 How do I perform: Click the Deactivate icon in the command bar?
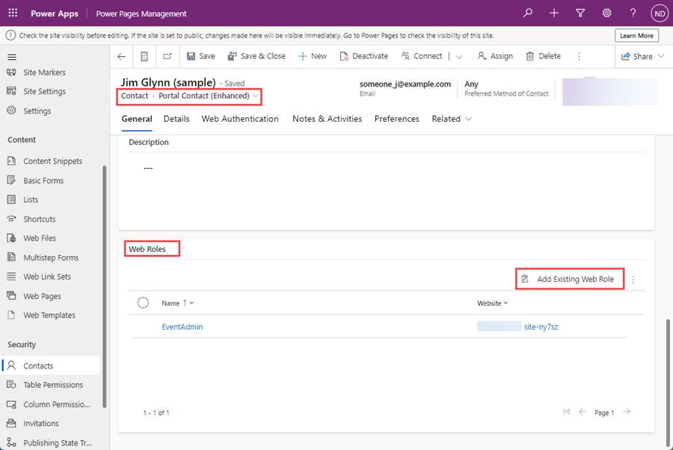[343, 55]
